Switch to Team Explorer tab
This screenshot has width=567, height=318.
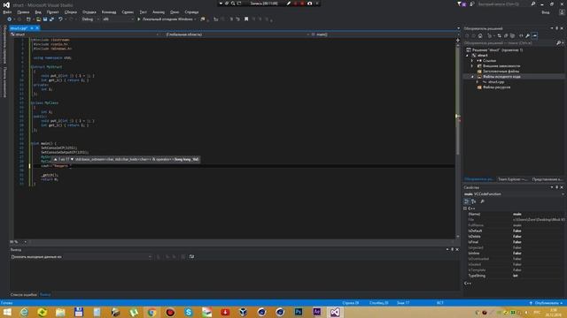[513, 179]
